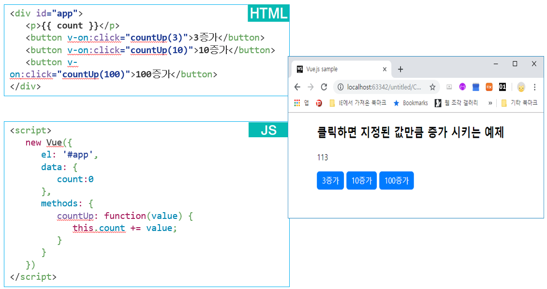Open the Apps grid shortcut in bookmarks bar

point(297,103)
